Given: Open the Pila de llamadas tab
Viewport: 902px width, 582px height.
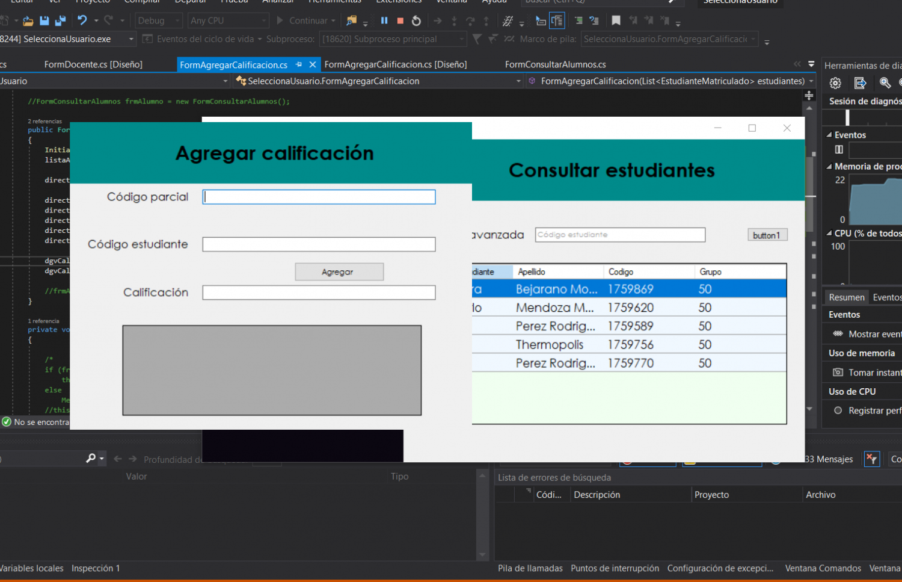Looking at the screenshot, I should pyautogui.click(x=530, y=568).
